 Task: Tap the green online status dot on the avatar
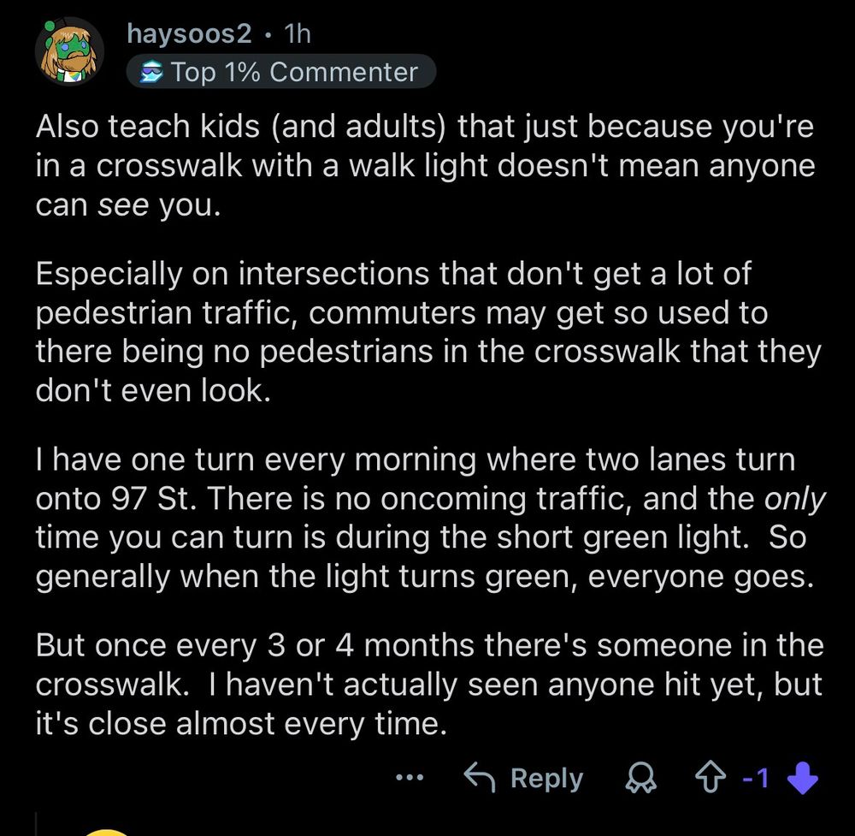[50, 26]
